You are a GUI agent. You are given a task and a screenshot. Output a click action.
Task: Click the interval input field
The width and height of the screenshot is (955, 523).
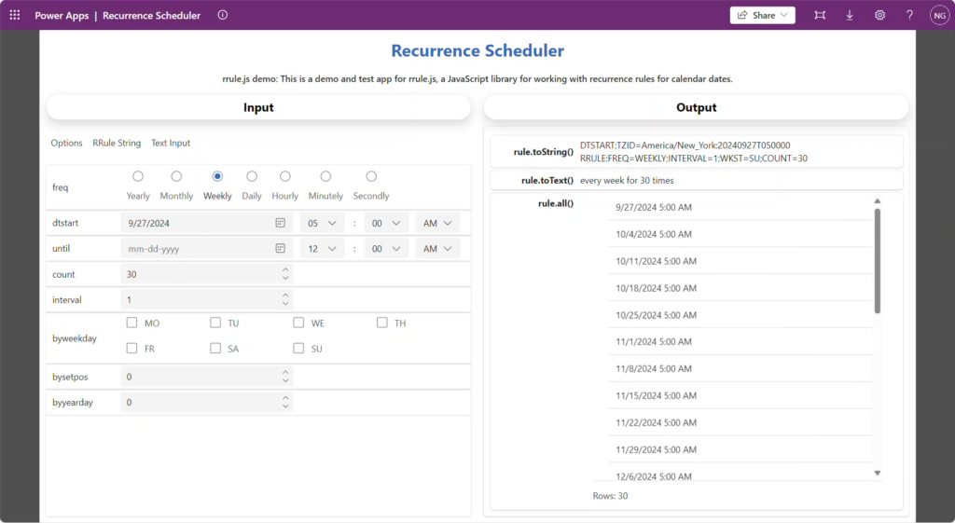[x=206, y=300]
